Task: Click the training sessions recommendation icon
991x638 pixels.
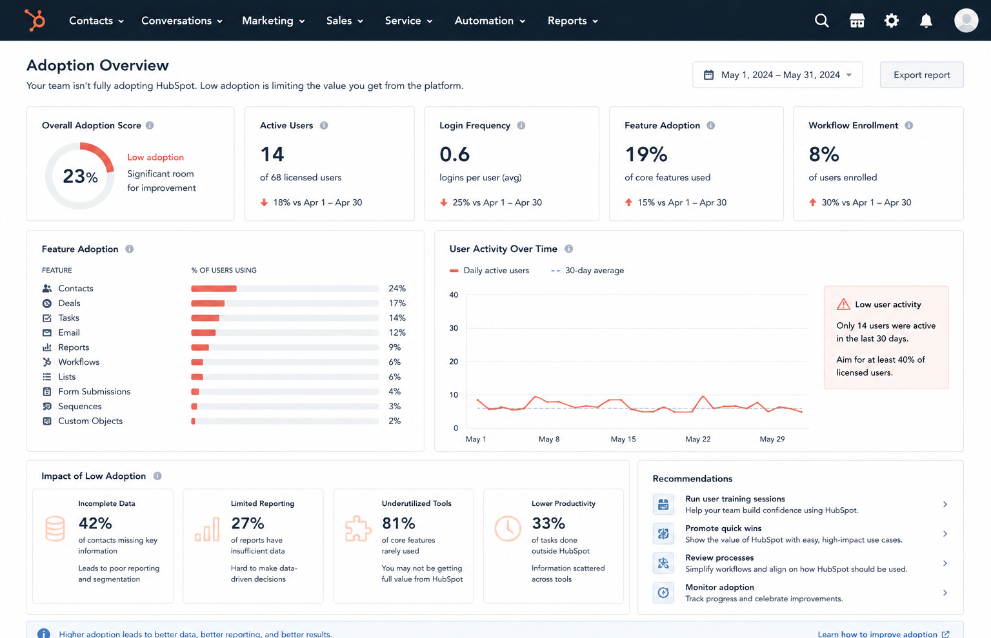Action: click(x=663, y=505)
